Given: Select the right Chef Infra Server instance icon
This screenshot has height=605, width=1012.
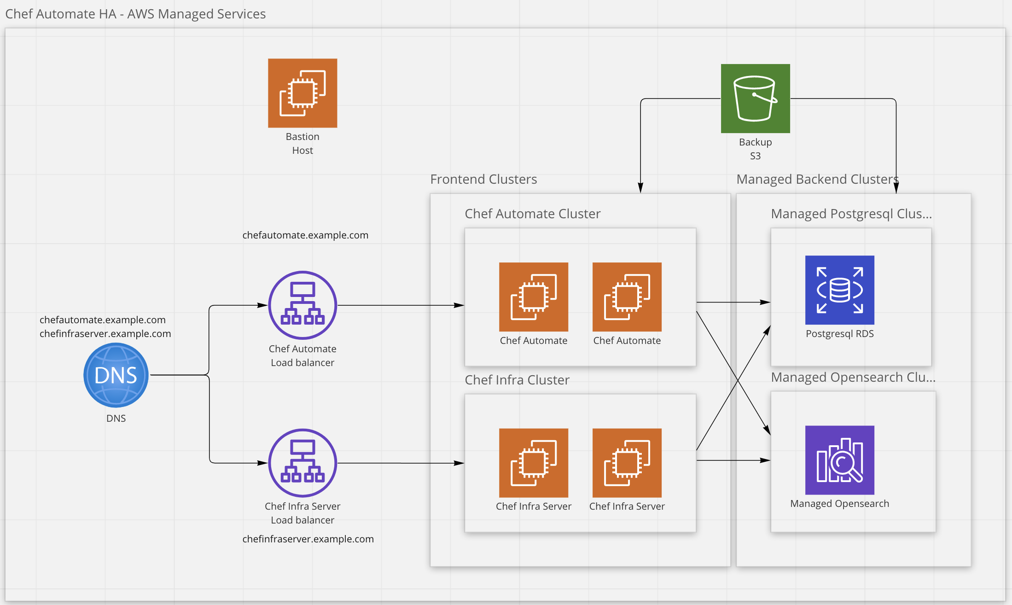Looking at the screenshot, I should [x=627, y=463].
